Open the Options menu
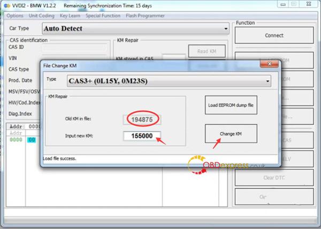Screen dimensions: 321x229 click(15, 16)
